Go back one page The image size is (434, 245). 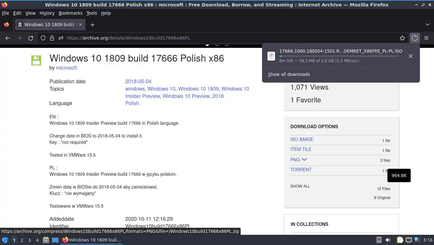[8, 38]
